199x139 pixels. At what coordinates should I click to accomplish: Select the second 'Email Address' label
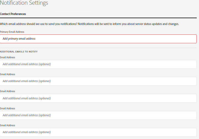(x=7, y=74)
